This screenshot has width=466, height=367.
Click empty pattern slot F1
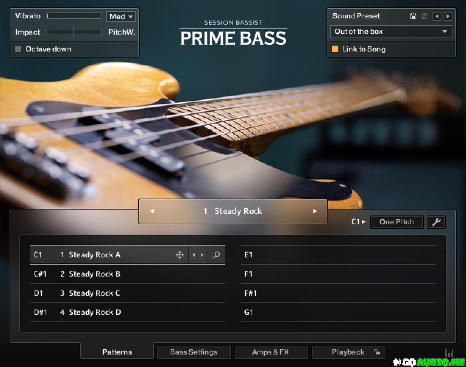coord(338,274)
